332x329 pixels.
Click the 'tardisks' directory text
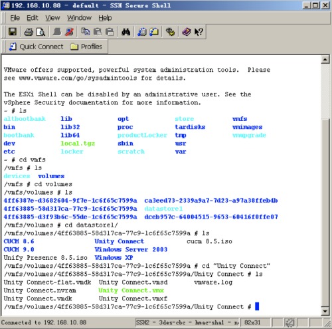(190, 127)
